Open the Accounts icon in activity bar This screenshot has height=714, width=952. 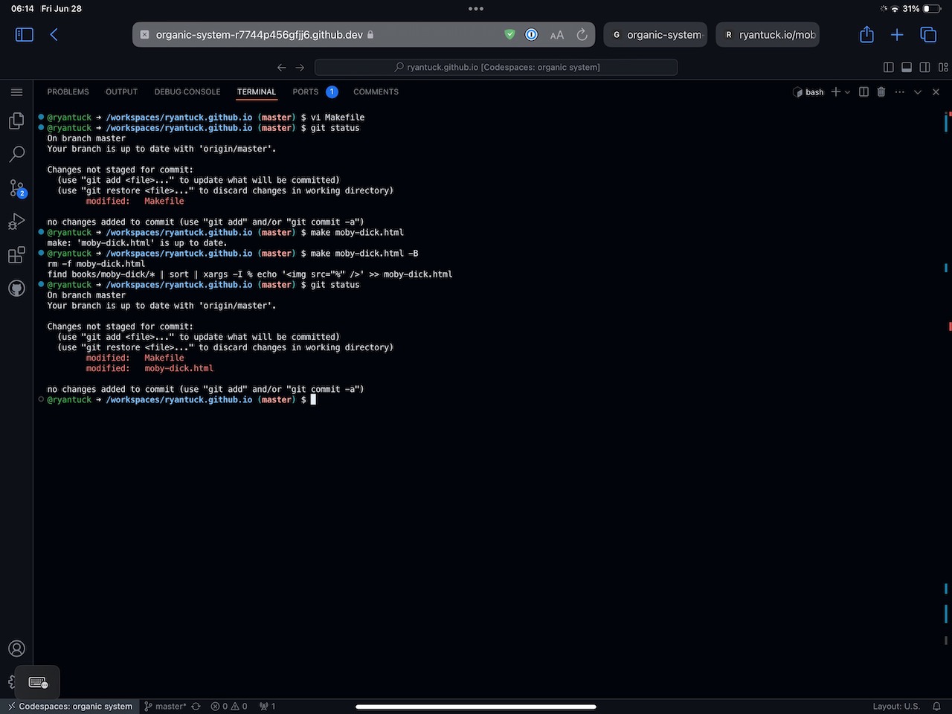coord(16,649)
